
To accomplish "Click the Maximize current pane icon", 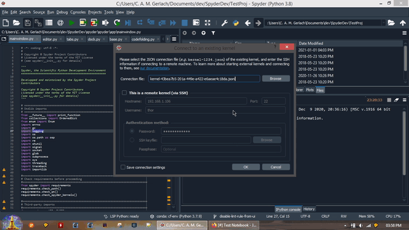I will 207,23.
